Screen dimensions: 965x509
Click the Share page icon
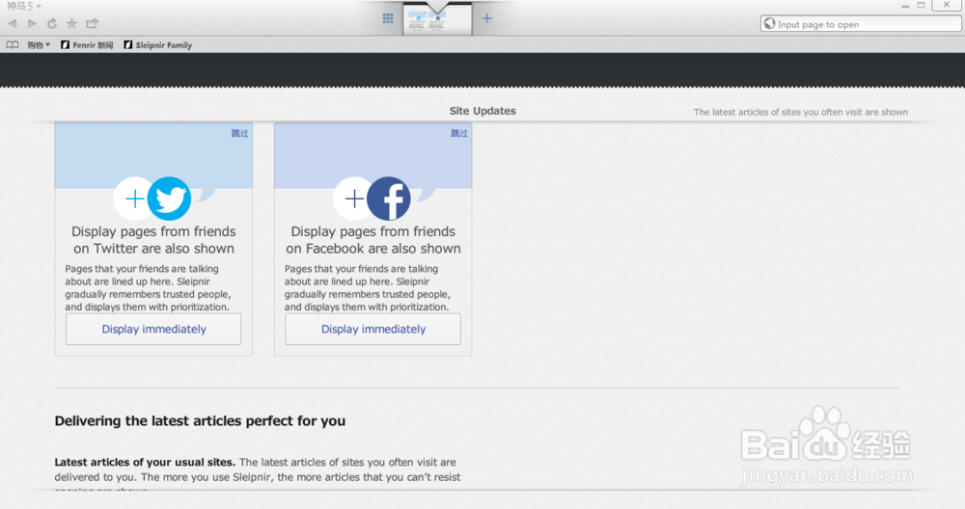(93, 23)
